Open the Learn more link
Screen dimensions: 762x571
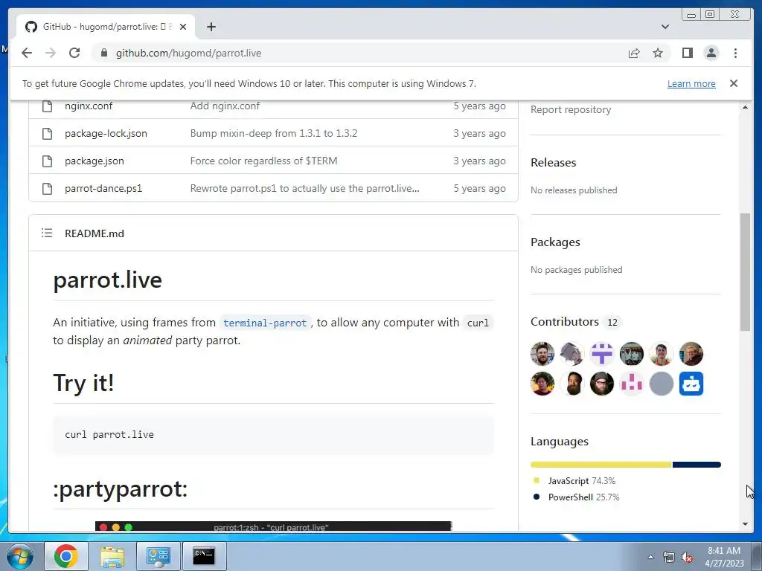(x=691, y=83)
